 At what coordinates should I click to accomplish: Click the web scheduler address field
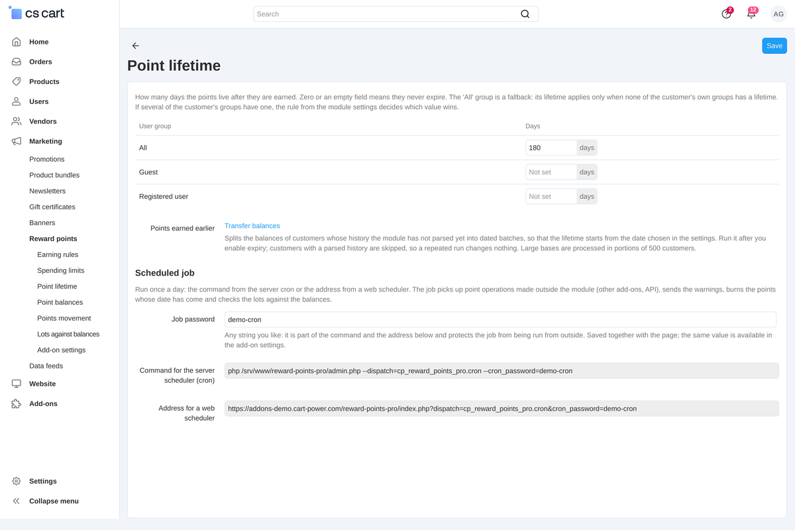point(502,409)
